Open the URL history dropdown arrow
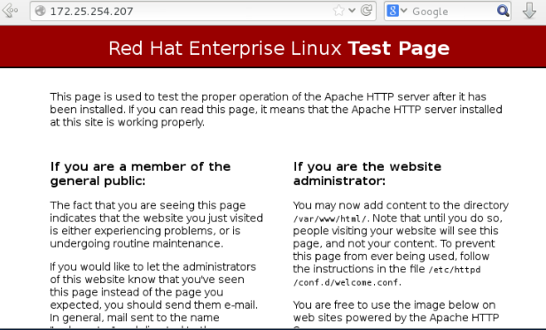The width and height of the screenshot is (546, 330). [x=352, y=11]
